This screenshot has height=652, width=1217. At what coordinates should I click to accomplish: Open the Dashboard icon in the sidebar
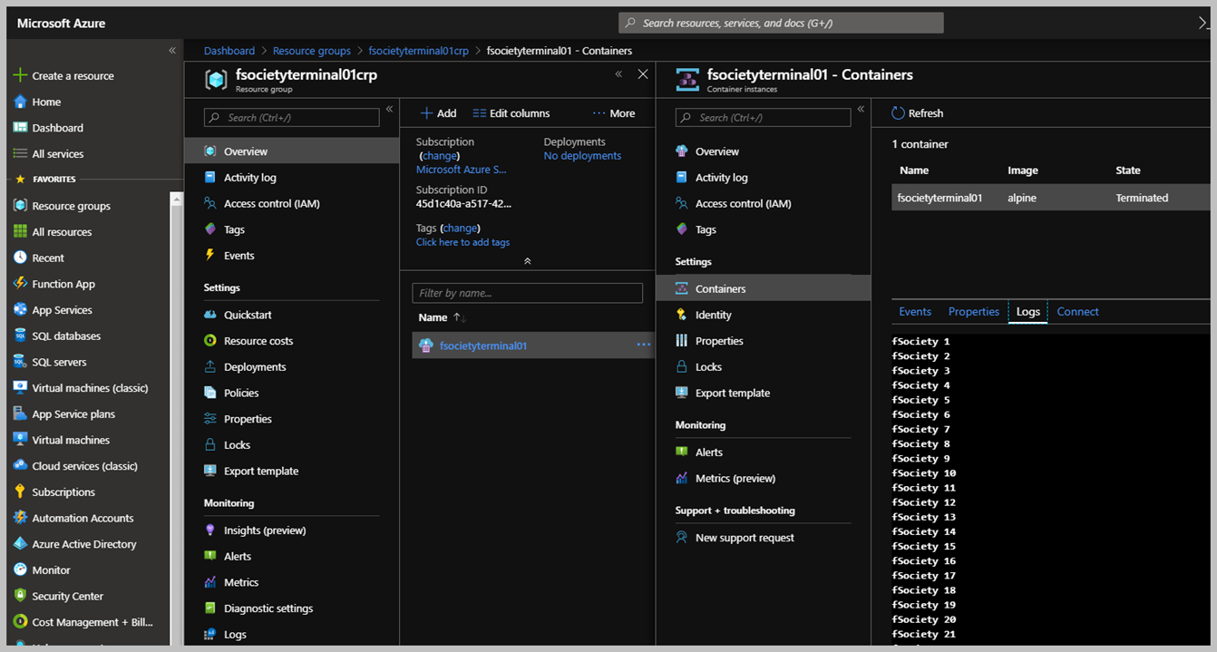point(20,128)
